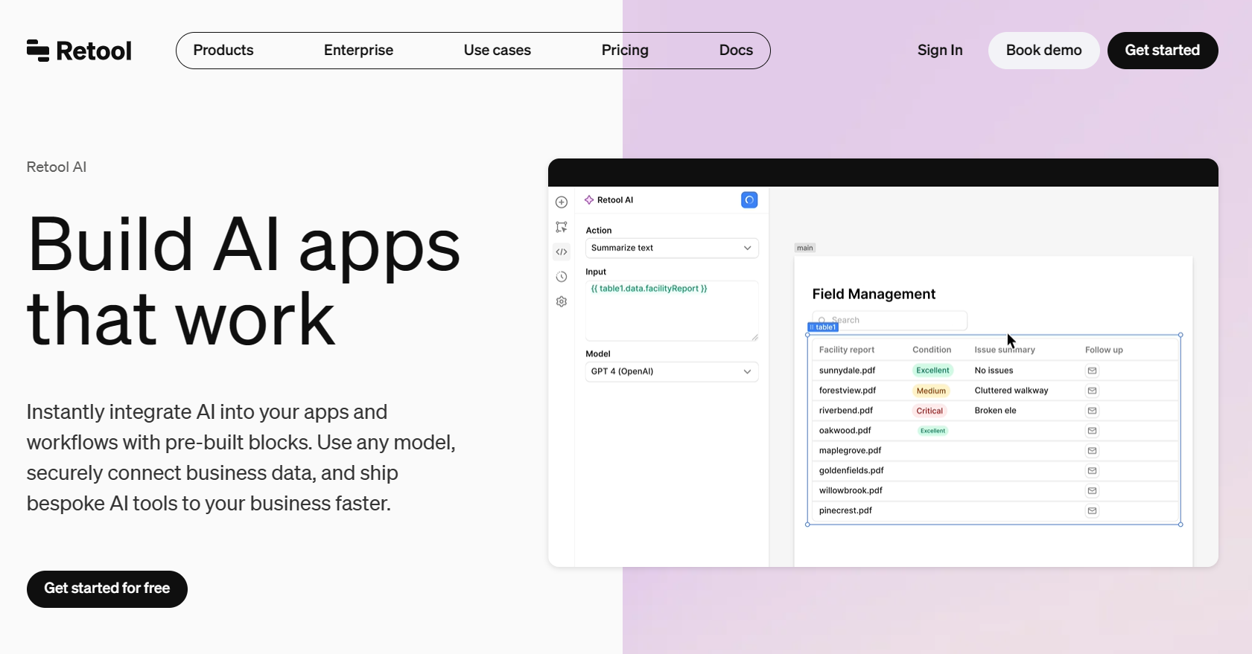Click follow-up mail icon for pinecrest.pdf
The image size is (1252, 654).
[x=1092, y=511]
